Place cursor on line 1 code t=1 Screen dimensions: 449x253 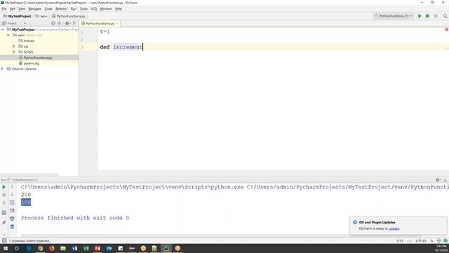tap(105, 32)
